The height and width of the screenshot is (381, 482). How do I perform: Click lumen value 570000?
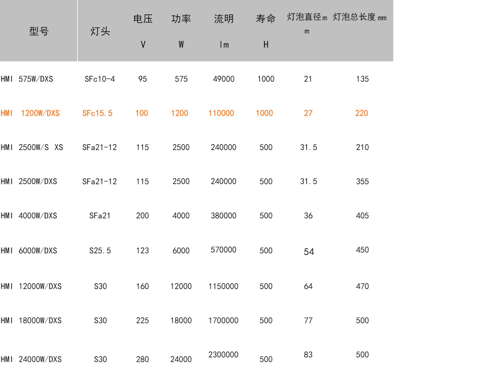(223, 250)
